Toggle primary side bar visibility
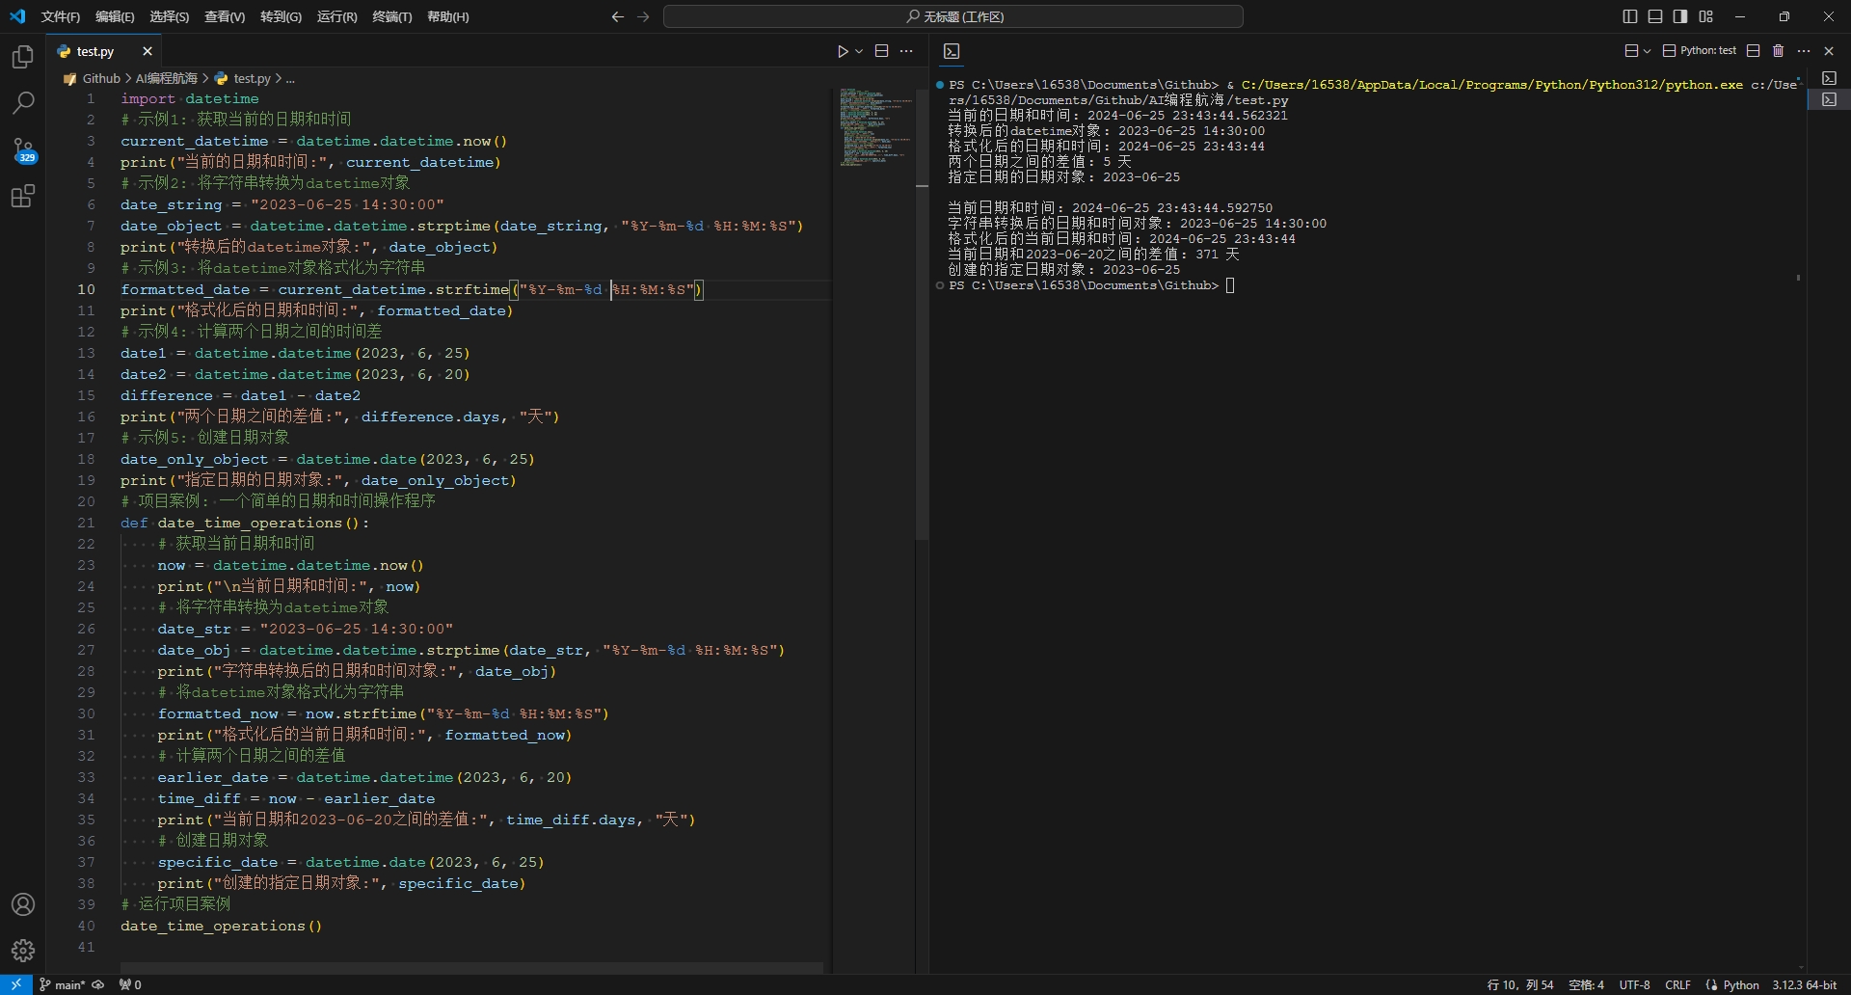Screen dimensions: 1851x995 [x=1630, y=16]
